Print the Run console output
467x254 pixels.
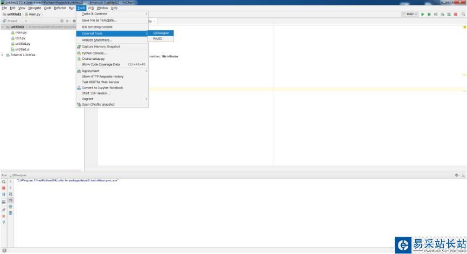point(10,207)
